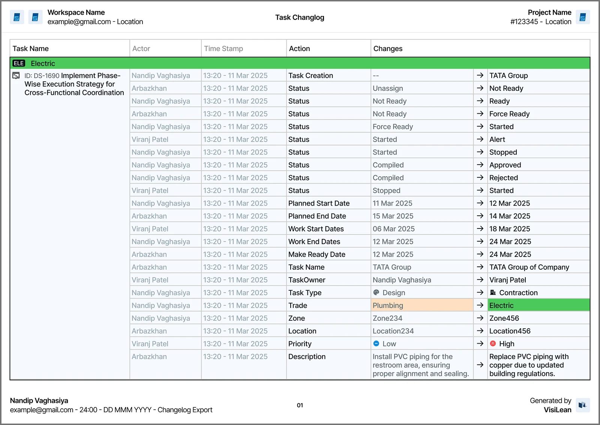Click the arrow in the Make Ready Date row
600x425 pixels.
click(480, 254)
